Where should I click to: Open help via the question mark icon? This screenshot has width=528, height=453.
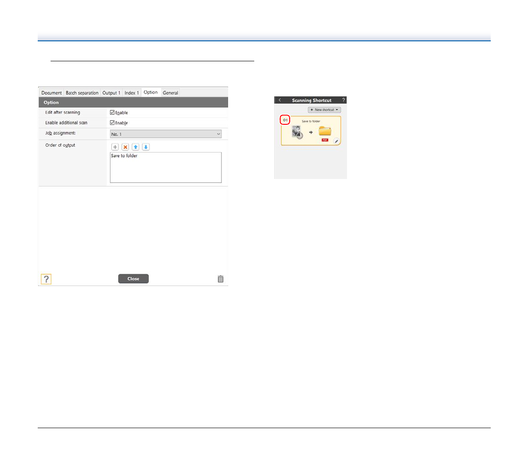coord(46,279)
